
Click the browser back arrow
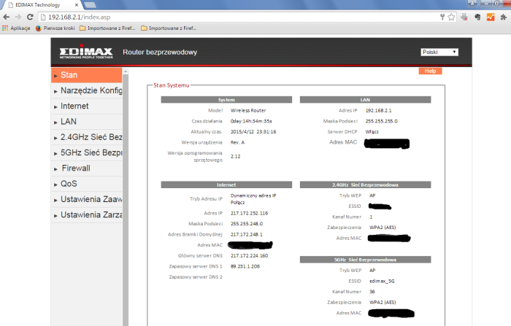pos(7,16)
